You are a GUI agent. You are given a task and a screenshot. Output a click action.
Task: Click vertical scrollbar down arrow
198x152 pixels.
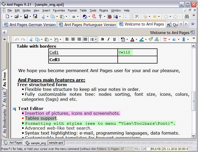pyautogui.click(x=194, y=136)
